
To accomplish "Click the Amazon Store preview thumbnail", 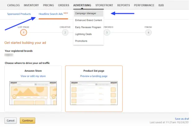I will (x=33, y=93).
